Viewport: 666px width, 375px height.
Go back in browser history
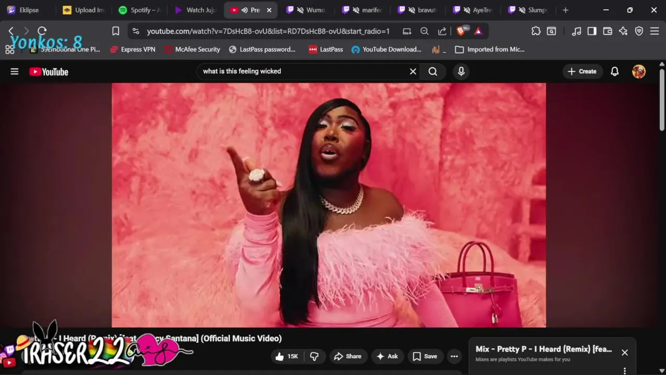pyautogui.click(x=11, y=31)
